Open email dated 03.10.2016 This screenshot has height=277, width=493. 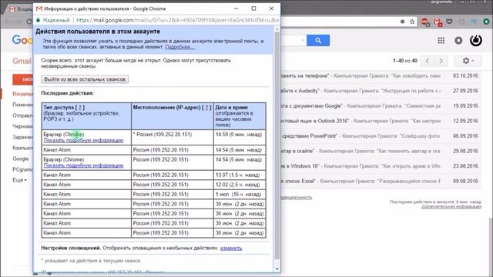point(381,75)
